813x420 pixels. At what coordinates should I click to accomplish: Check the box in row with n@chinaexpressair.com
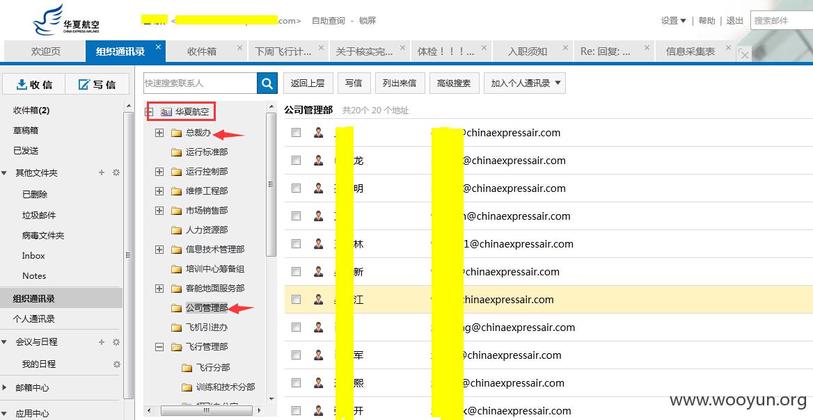tap(296, 216)
